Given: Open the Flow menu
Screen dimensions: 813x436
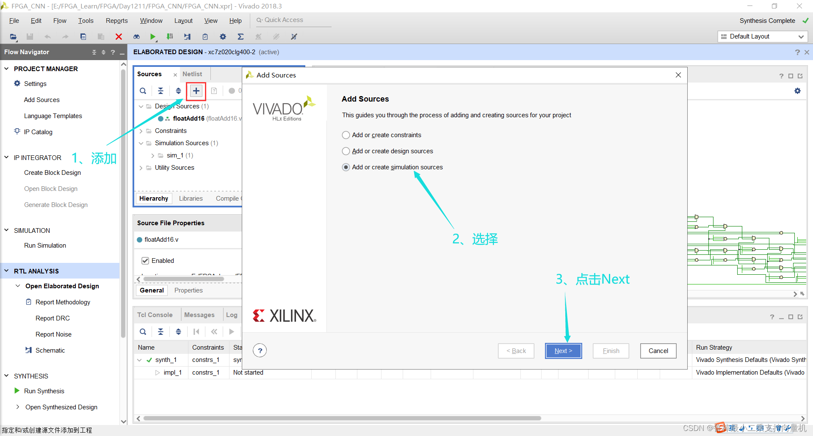Looking at the screenshot, I should coord(60,21).
